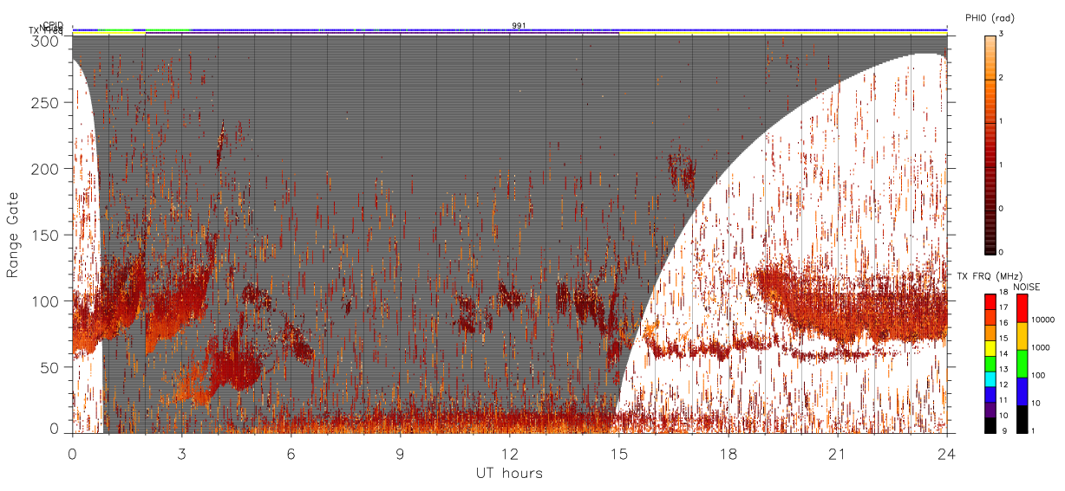1065x491 pixels.
Task: Click the '10000' label in NOISE legend
Action: [x=1042, y=320]
